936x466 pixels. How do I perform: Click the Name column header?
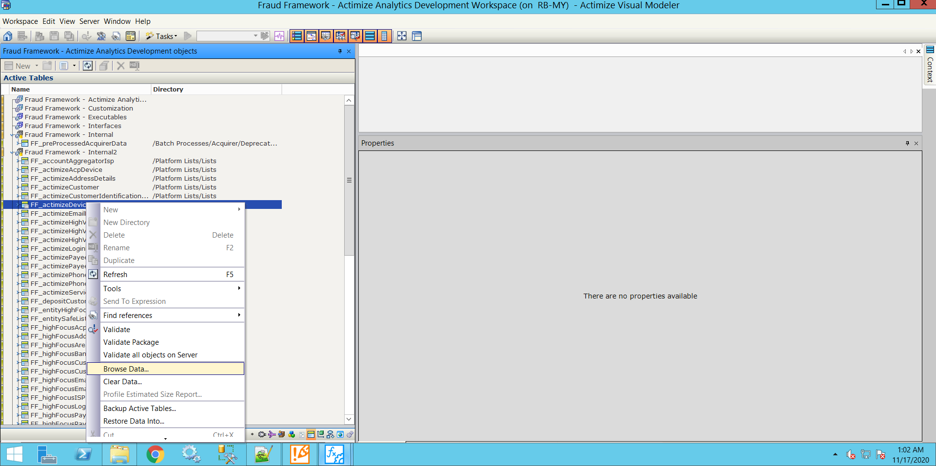tap(80, 89)
